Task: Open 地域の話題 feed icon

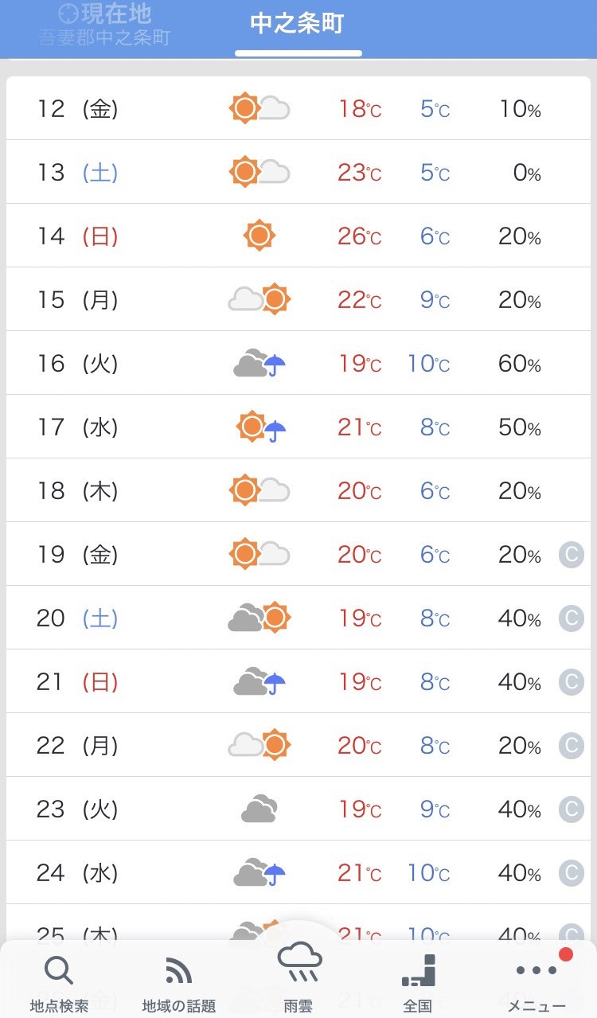Action: point(178,971)
